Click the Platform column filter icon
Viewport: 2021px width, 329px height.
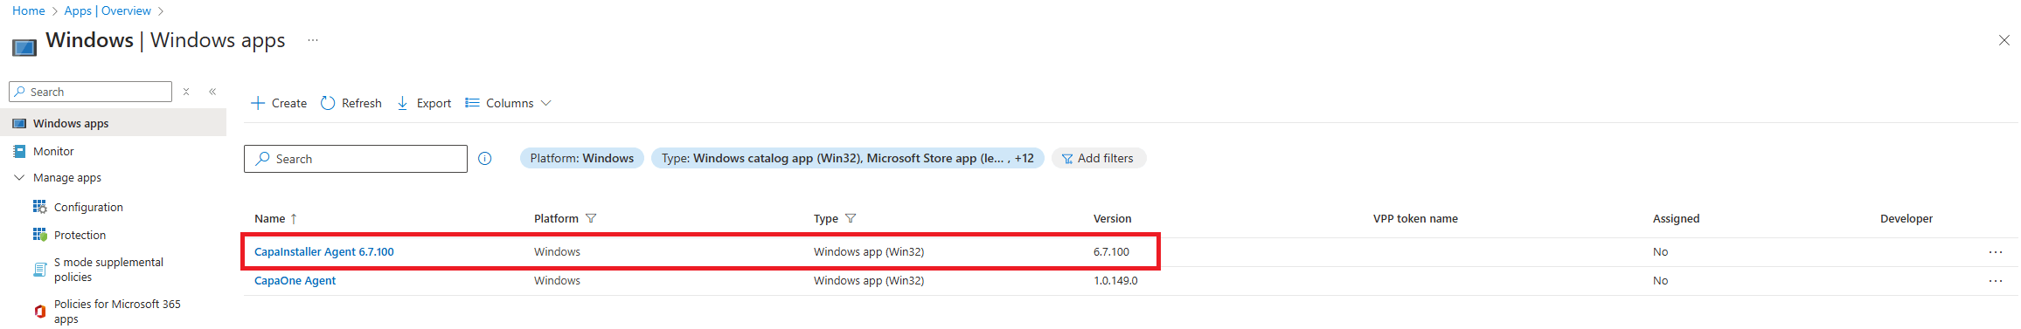[x=591, y=218]
